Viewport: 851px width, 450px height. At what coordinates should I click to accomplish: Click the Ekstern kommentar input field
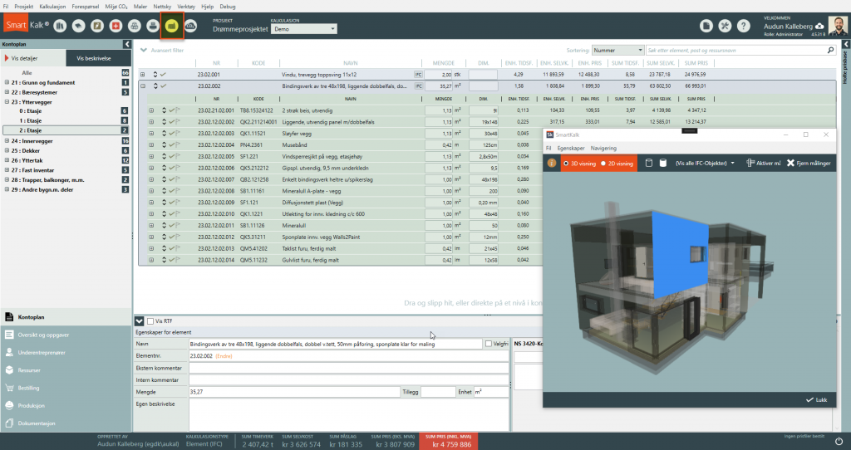[347, 367]
